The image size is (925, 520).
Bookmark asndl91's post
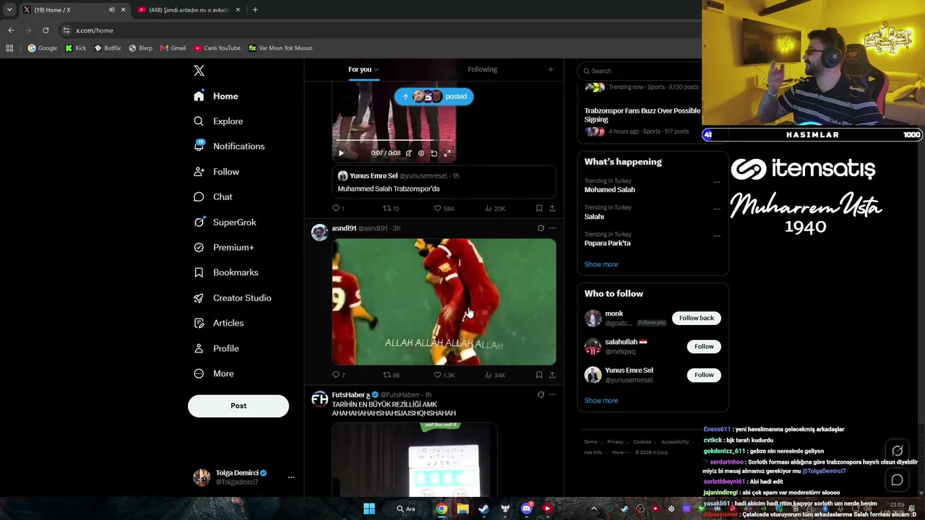coord(539,375)
